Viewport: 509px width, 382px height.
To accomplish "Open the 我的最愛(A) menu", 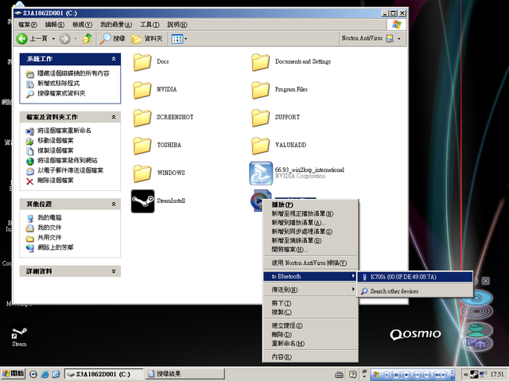I will (x=116, y=25).
